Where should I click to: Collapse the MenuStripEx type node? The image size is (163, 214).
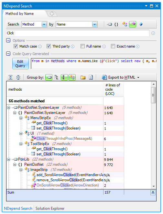[21, 118]
